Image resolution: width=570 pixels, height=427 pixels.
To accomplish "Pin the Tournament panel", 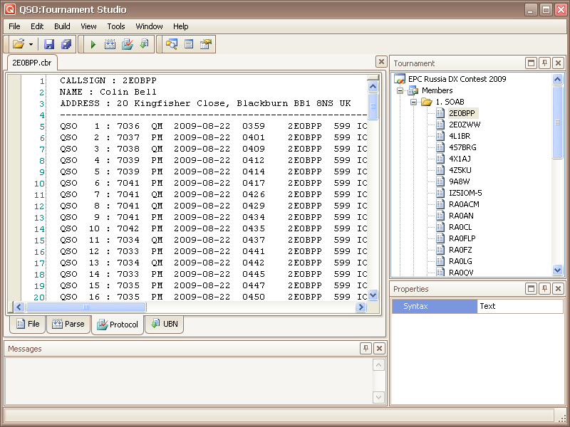I will 544,63.
